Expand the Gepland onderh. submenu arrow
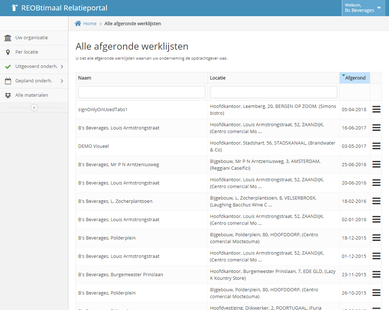The image size is (389, 310). (x=62, y=81)
